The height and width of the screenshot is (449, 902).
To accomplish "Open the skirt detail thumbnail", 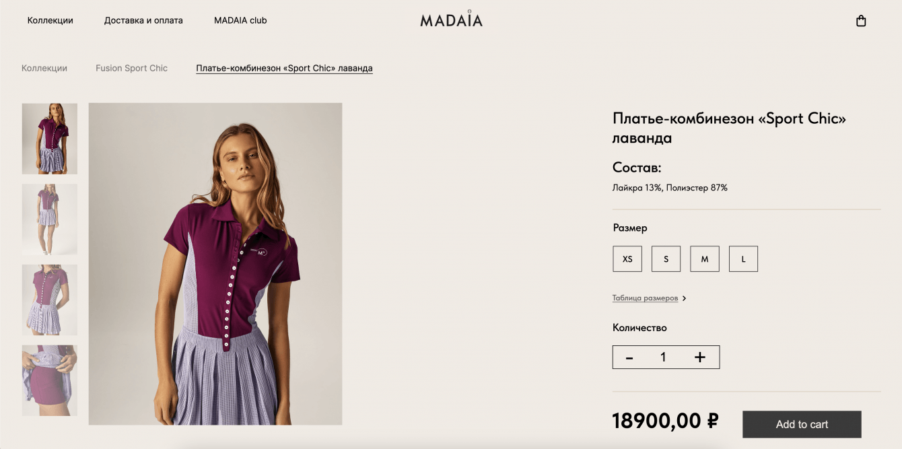I will [50, 380].
